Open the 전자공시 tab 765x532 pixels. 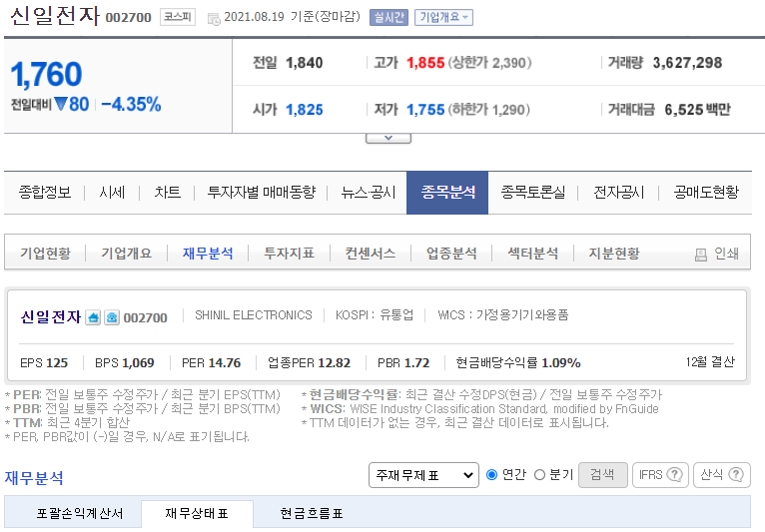click(618, 192)
